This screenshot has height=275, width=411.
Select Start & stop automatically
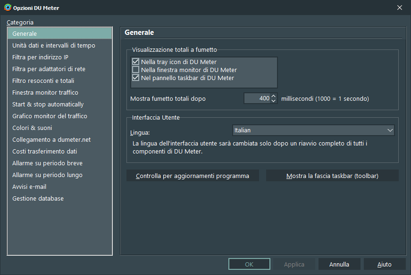[60, 104]
